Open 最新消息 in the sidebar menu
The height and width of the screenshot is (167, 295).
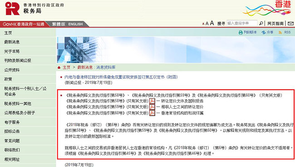(12, 42)
